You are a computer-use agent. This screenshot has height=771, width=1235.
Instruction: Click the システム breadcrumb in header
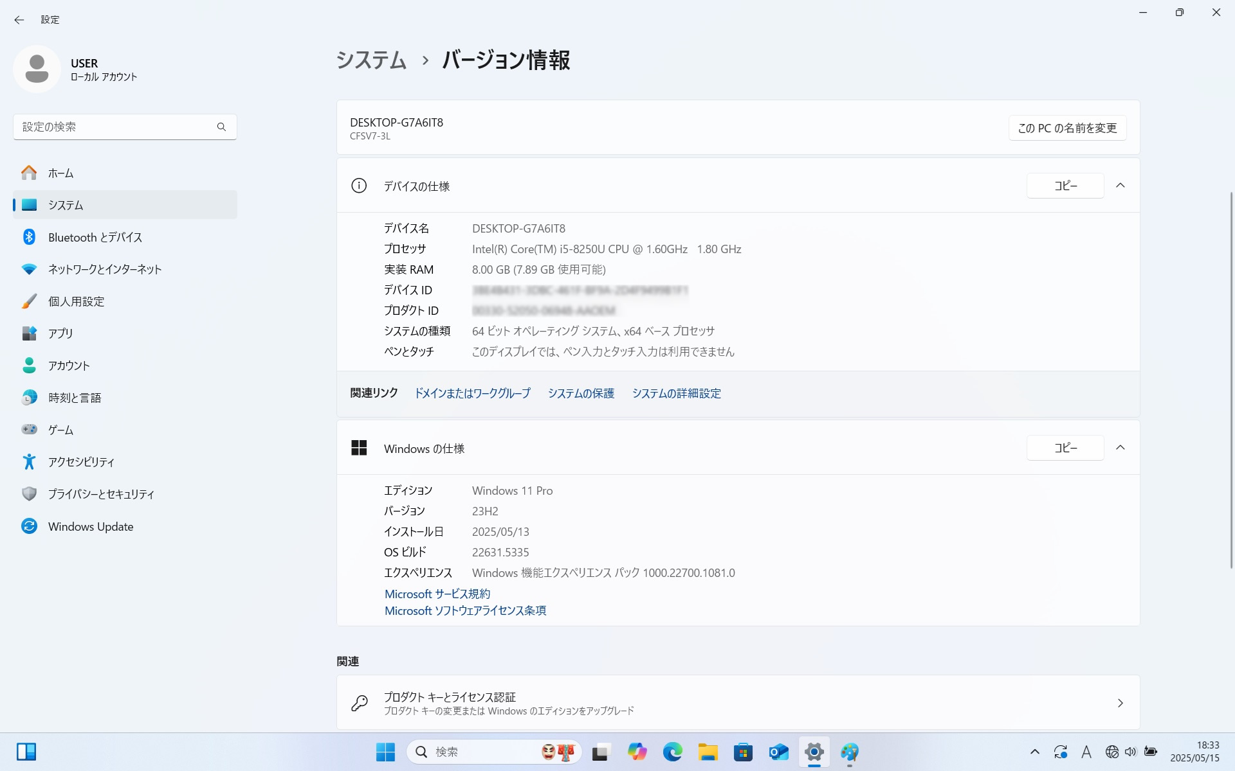point(371,60)
